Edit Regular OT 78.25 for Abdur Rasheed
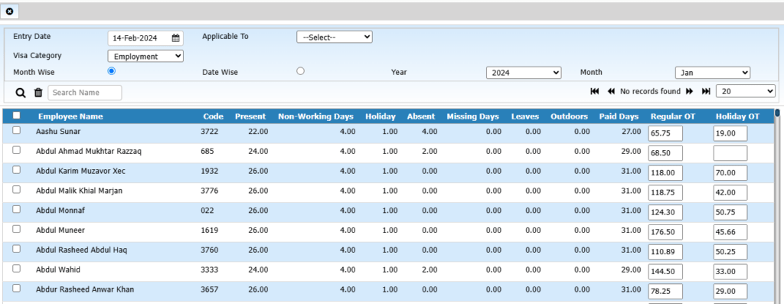Viewport: 784px width, 304px height. click(665, 292)
